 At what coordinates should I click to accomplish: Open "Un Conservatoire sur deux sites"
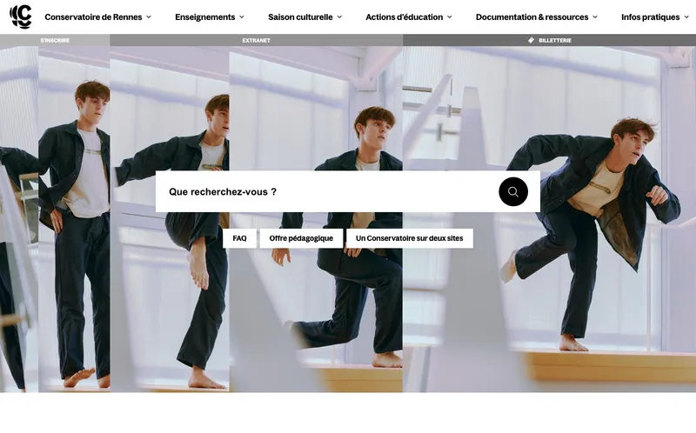pos(409,238)
